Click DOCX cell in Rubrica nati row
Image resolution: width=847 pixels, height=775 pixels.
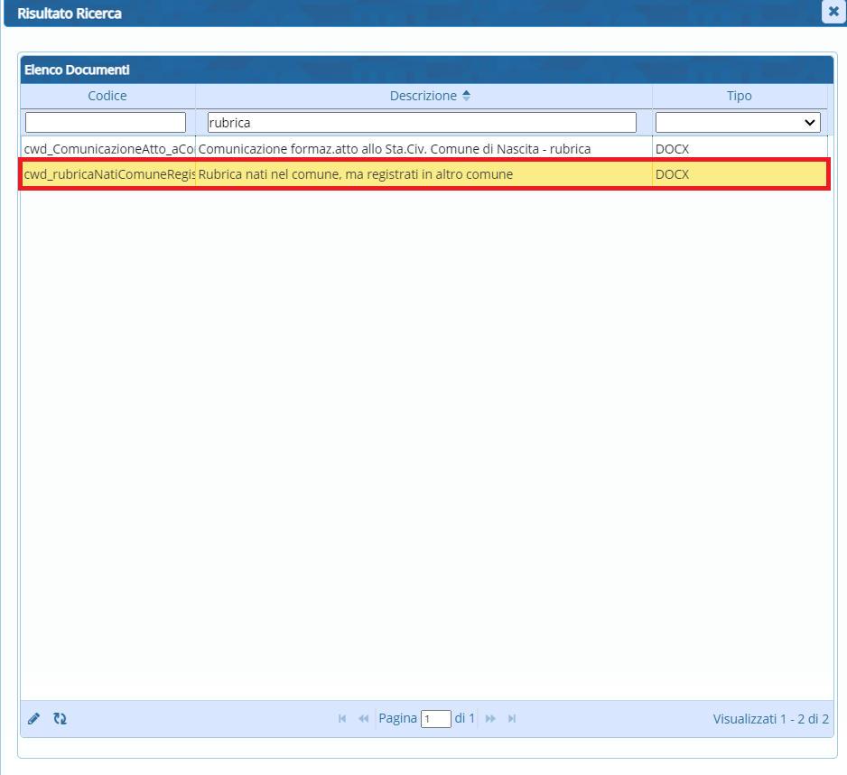coord(740,174)
